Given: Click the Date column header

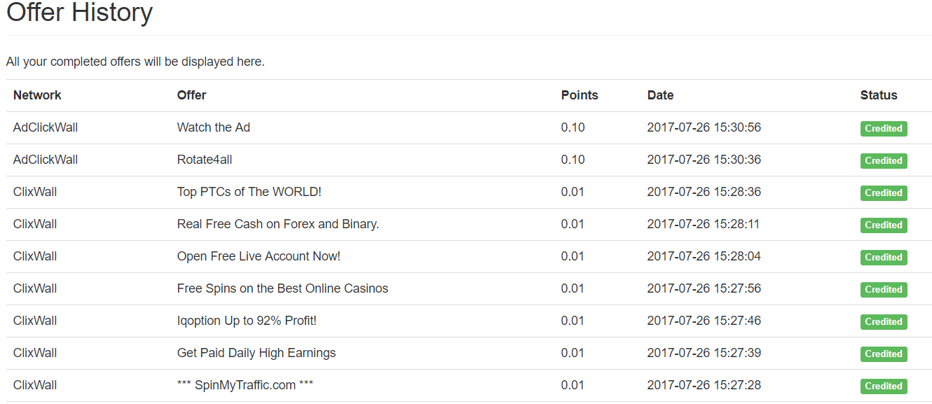Looking at the screenshot, I should point(660,95).
